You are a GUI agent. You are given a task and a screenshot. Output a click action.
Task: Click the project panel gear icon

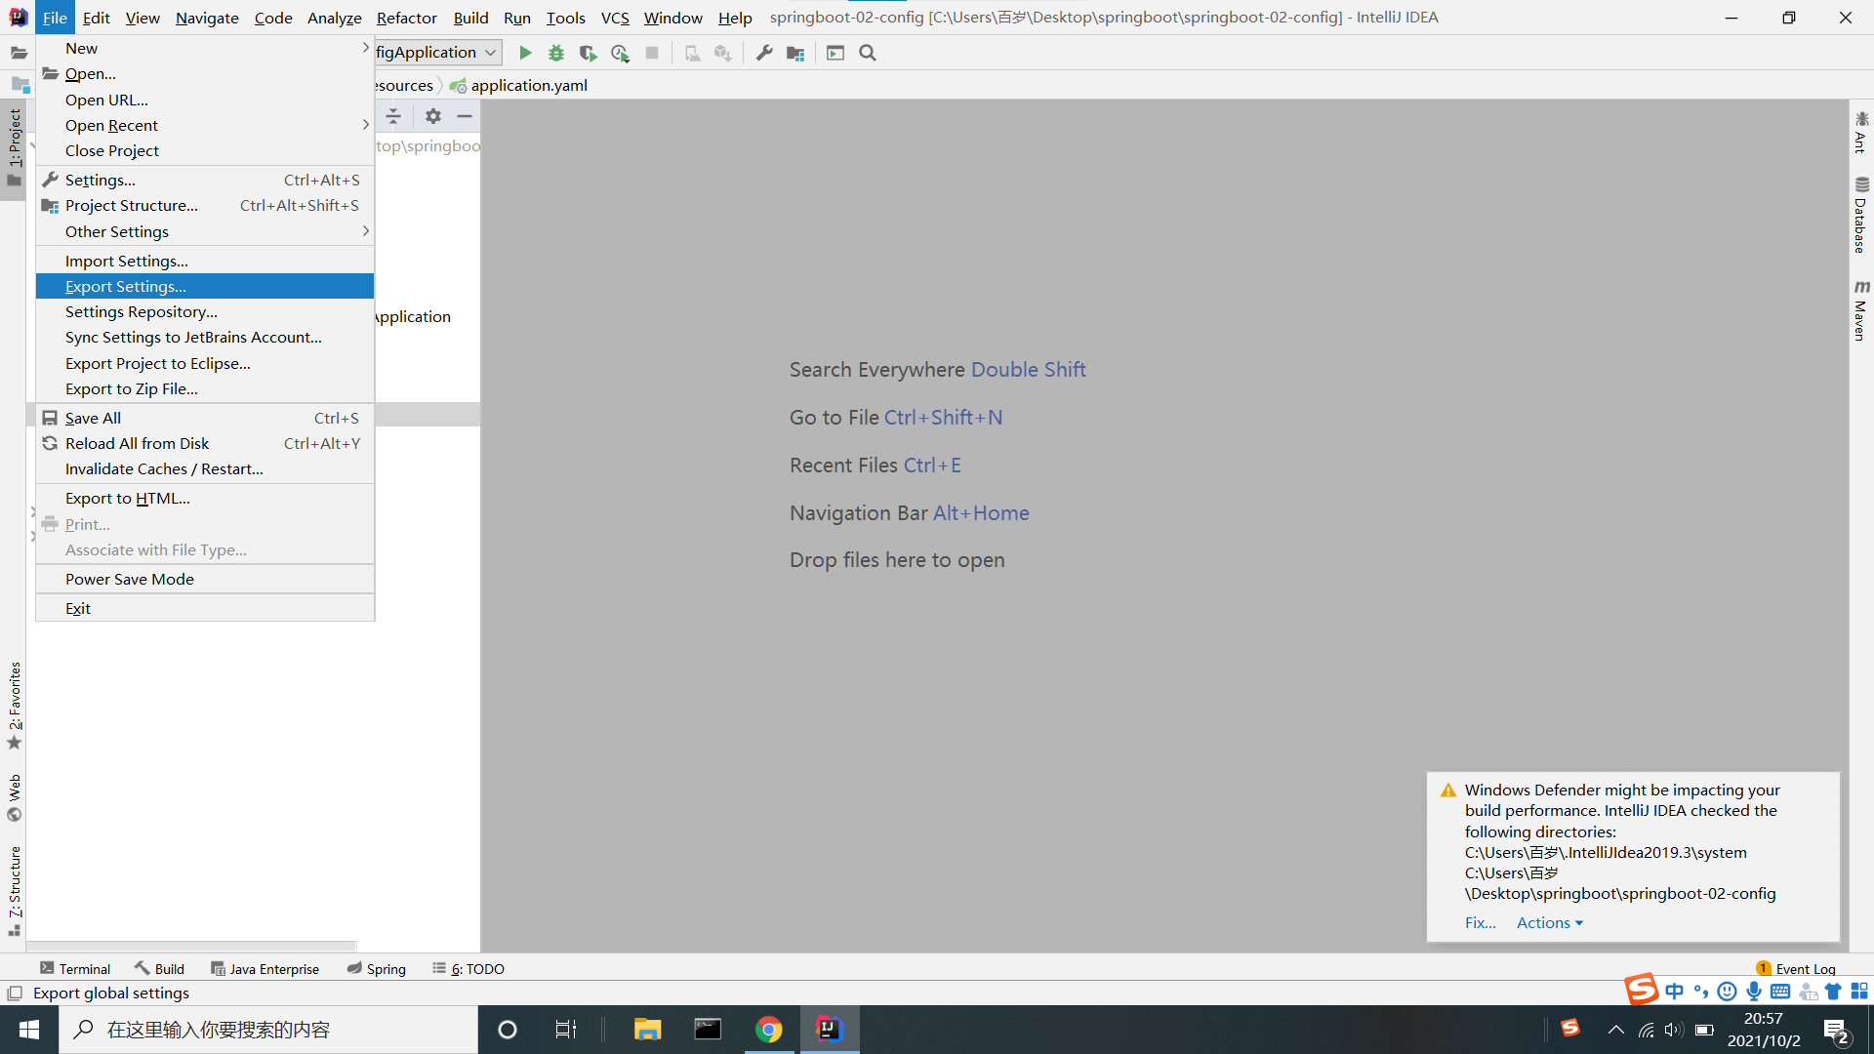(x=433, y=116)
